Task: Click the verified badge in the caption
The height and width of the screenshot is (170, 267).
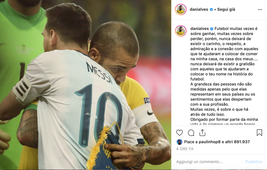Action: click(212, 29)
